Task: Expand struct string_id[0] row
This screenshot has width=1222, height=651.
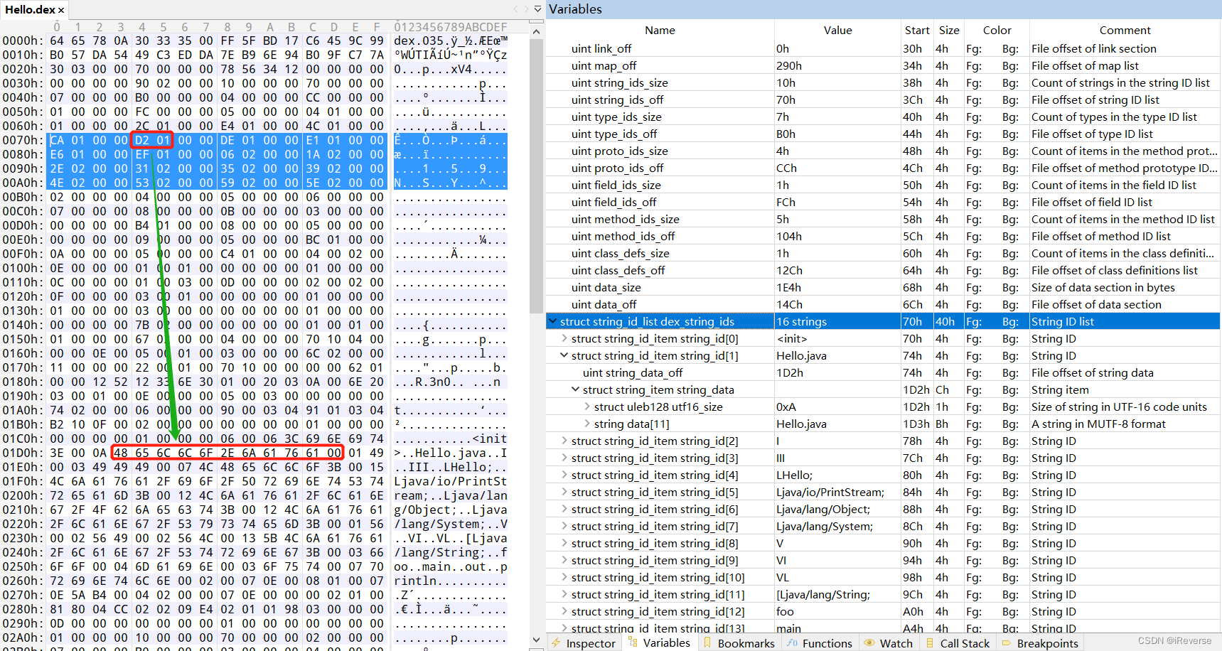Action: [x=564, y=338]
